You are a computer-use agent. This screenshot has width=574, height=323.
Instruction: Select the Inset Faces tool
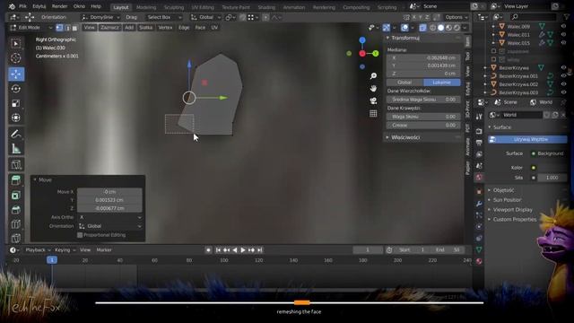(16, 196)
